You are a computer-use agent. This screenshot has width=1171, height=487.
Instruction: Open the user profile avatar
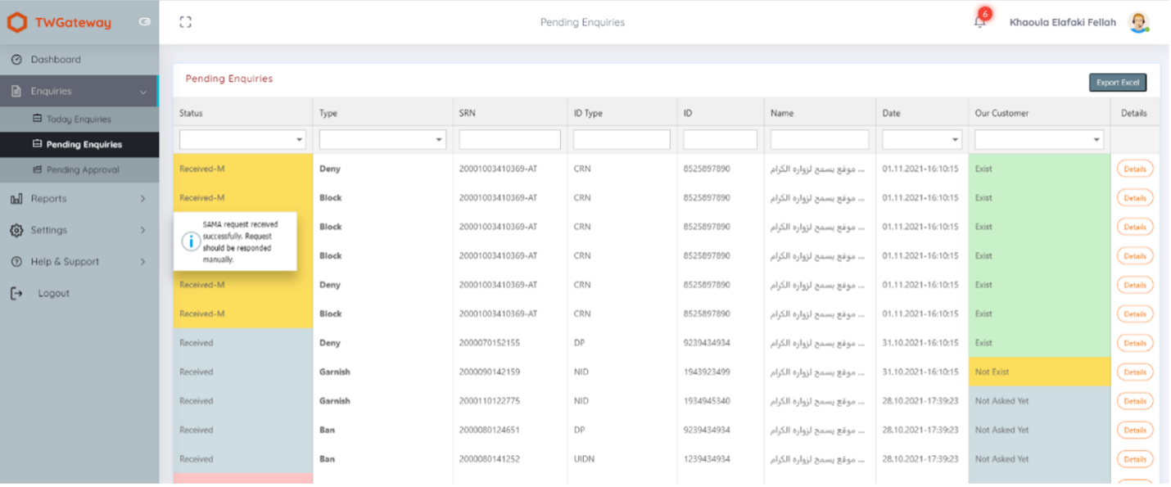[1138, 22]
